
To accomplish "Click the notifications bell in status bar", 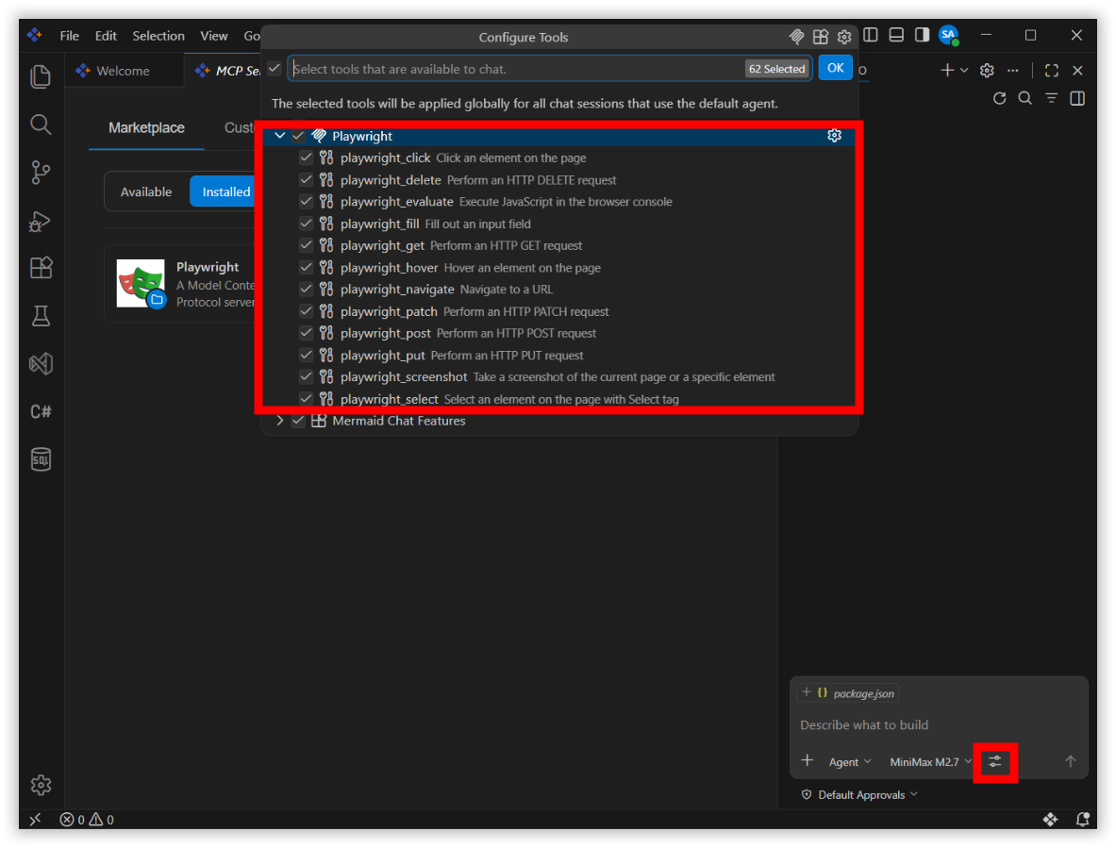I will (x=1083, y=820).
